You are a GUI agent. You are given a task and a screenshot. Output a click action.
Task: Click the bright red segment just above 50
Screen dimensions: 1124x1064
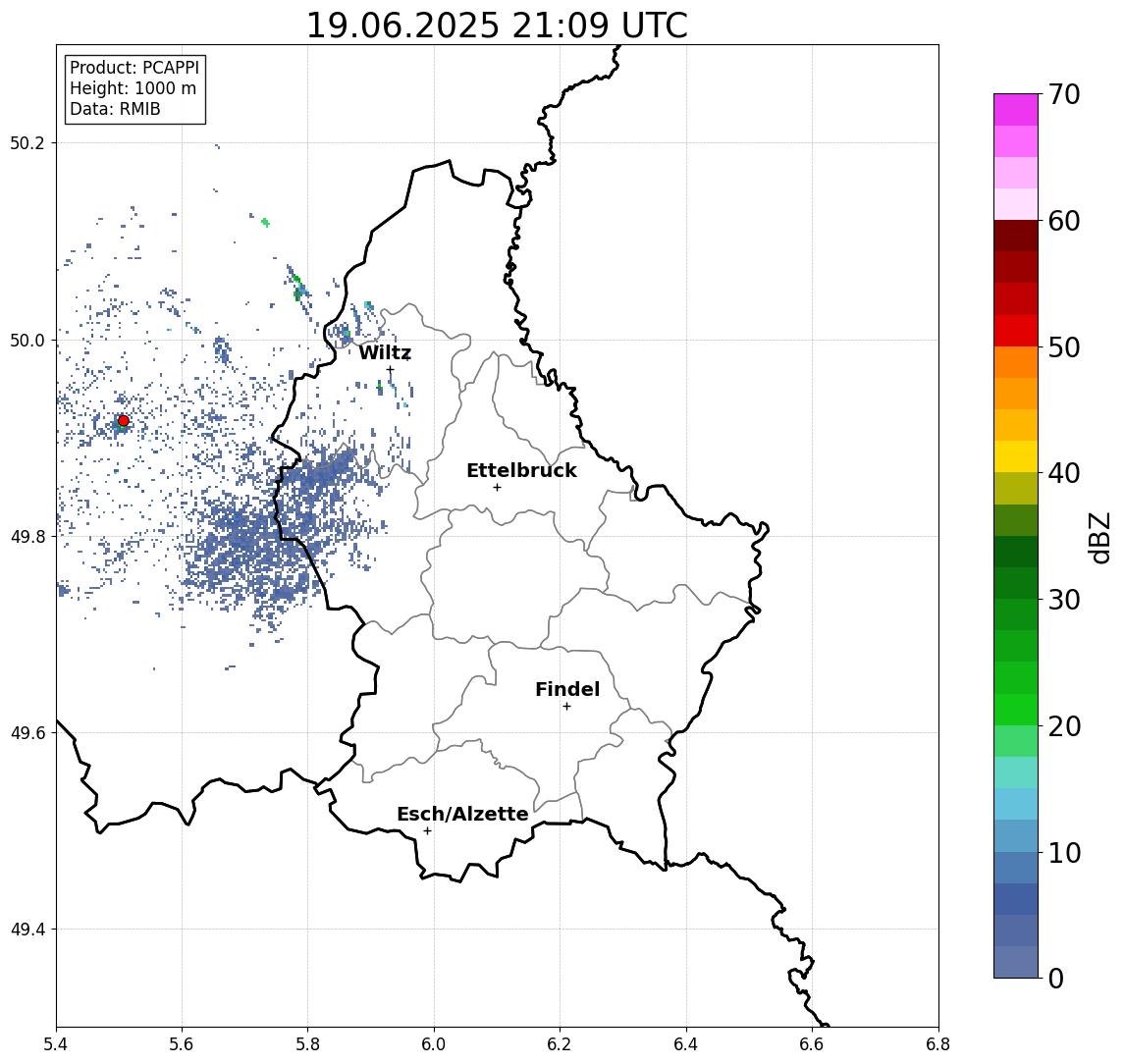pos(1016,331)
